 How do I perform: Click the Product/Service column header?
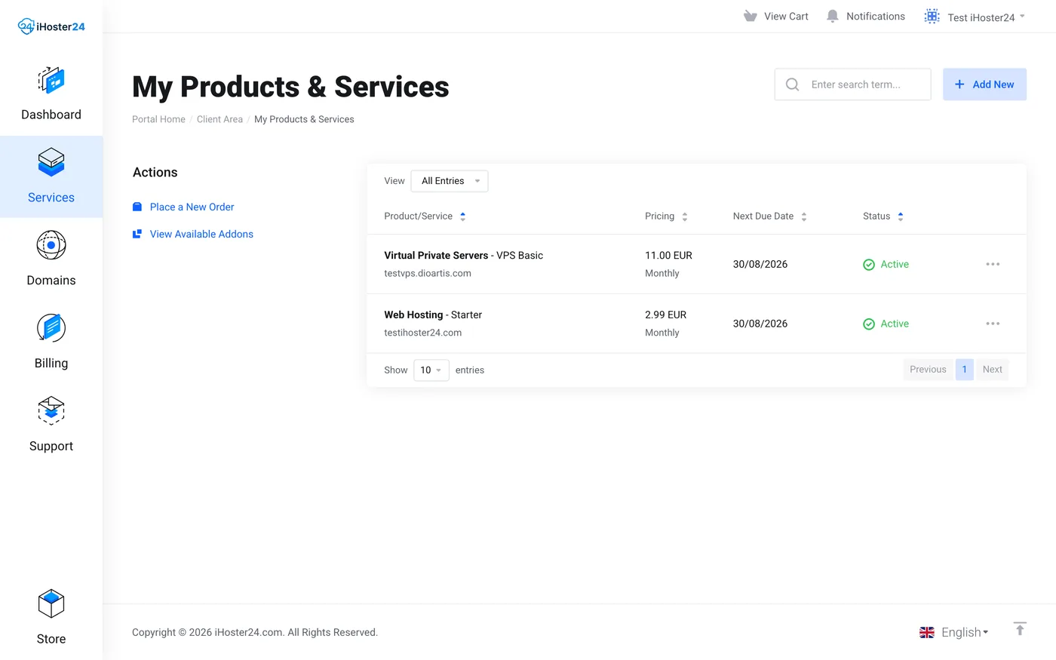(x=418, y=216)
